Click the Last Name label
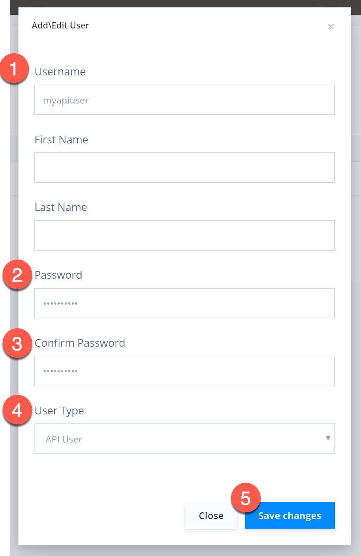361x556 pixels. coord(61,207)
